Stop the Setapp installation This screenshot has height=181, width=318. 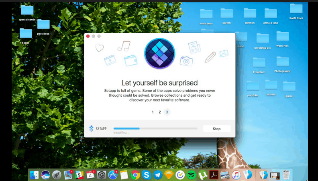(x=216, y=129)
